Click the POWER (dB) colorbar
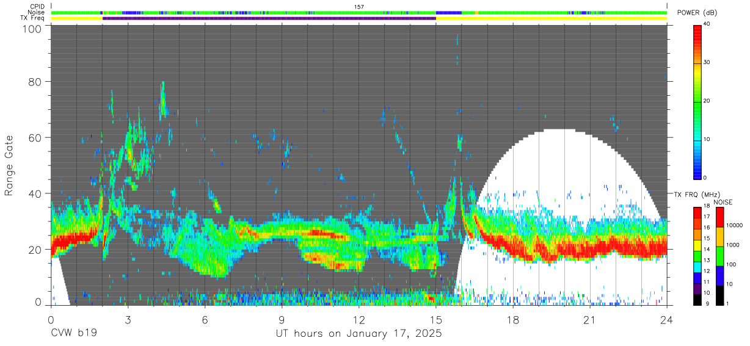Viewport: 750px width, 346px height. (697, 101)
